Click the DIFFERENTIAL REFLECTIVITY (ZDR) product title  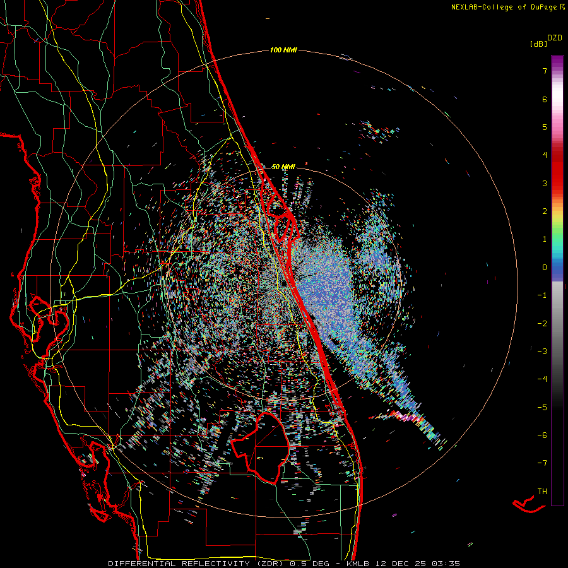(197, 564)
